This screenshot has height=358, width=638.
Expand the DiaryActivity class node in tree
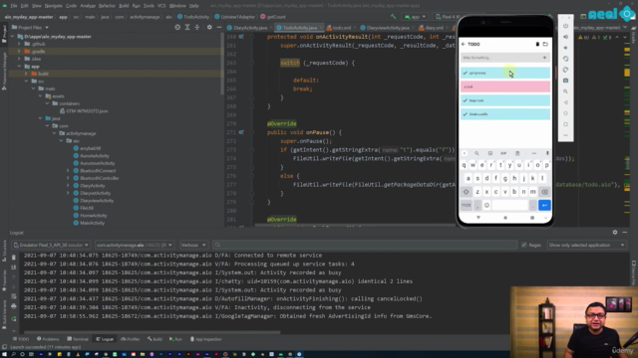tap(68, 186)
